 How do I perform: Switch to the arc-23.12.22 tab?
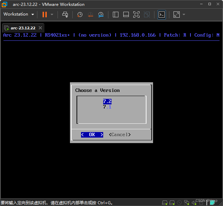23,28
